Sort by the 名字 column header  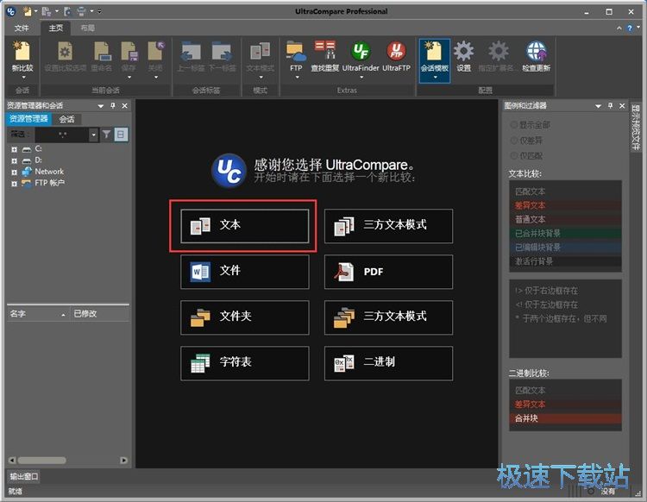click(38, 314)
